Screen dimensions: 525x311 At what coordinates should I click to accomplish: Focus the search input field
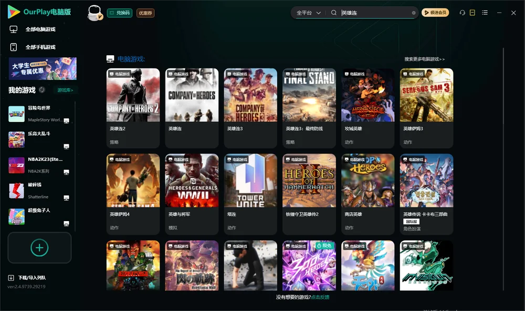375,13
